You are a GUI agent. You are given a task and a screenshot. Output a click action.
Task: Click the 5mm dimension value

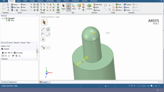pos(108,33)
